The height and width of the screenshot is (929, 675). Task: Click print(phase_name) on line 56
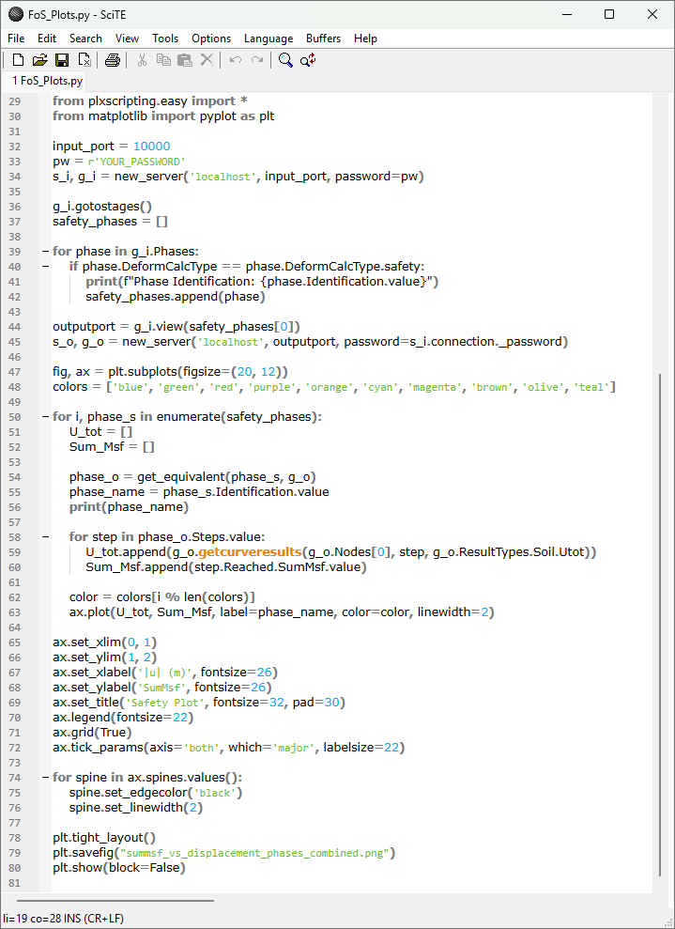(129, 507)
